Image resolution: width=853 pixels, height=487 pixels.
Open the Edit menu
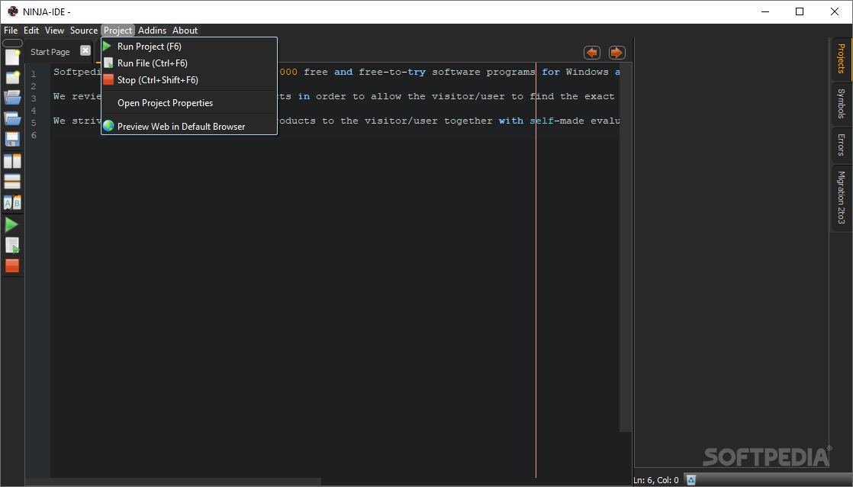pos(31,31)
